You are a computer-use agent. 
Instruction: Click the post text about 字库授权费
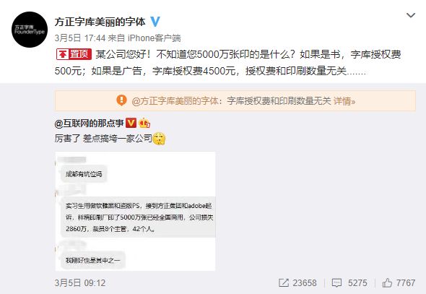click(227, 63)
